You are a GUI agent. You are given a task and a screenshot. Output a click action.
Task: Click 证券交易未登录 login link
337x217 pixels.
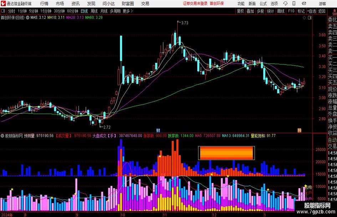coord(195,4)
